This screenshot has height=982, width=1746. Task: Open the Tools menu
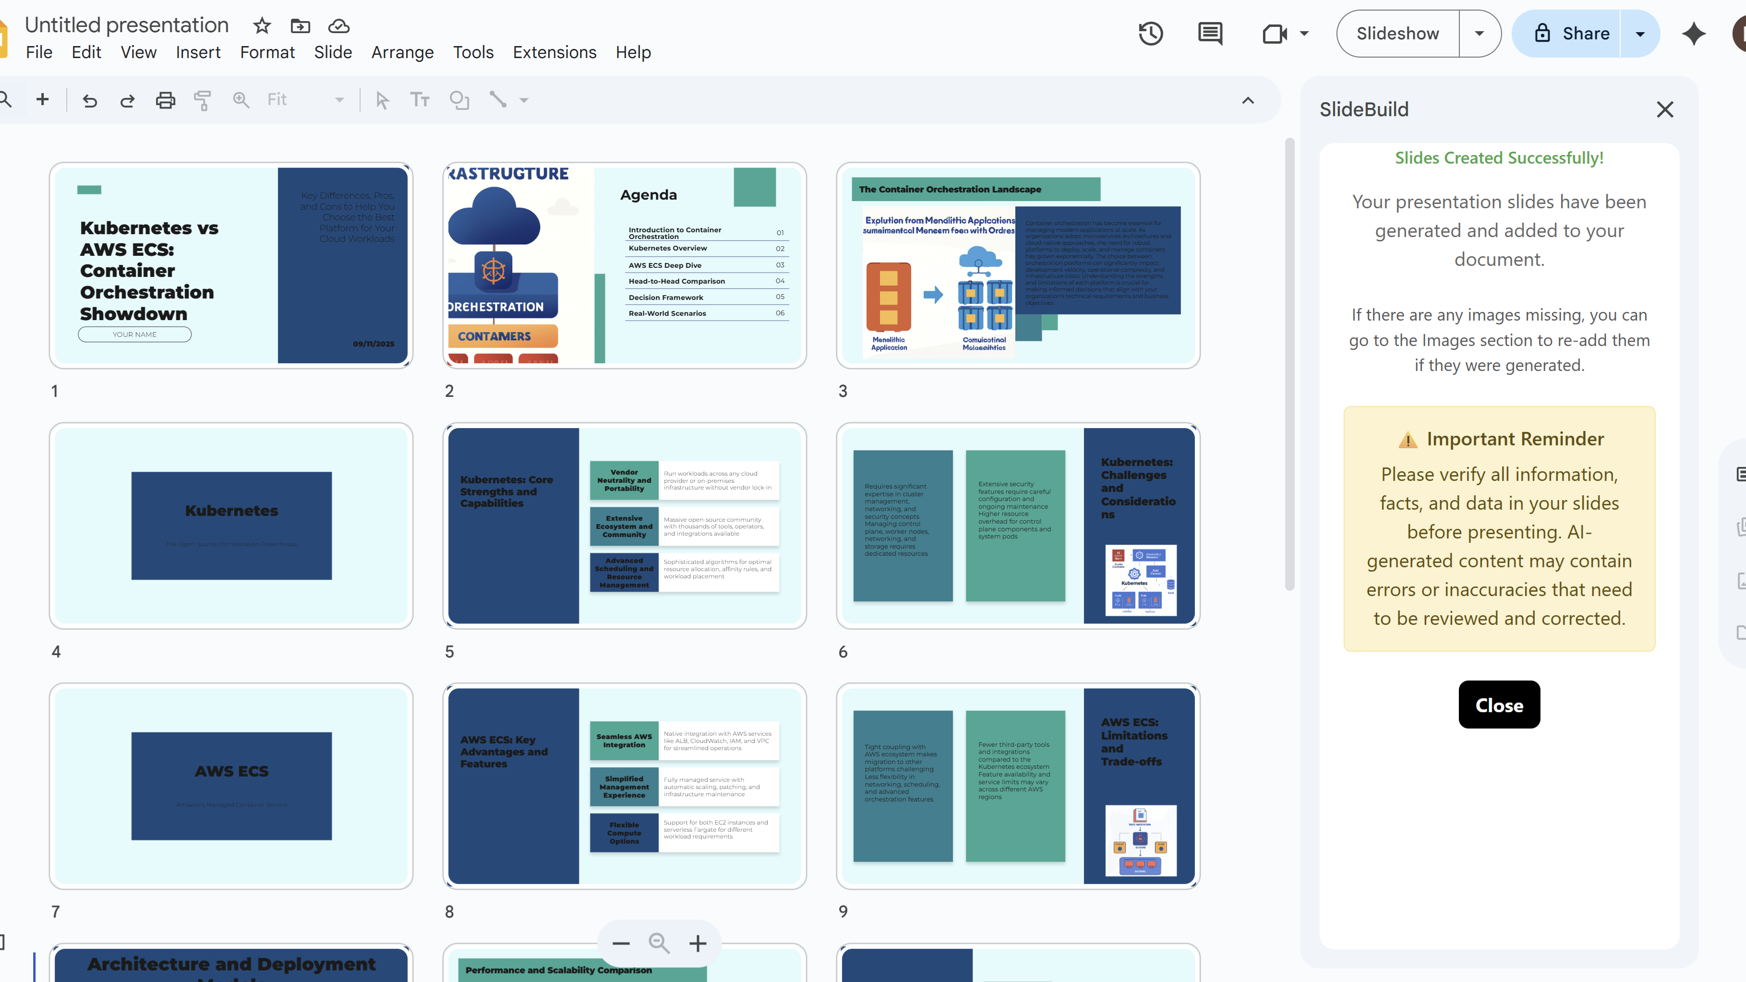pos(473,52)
